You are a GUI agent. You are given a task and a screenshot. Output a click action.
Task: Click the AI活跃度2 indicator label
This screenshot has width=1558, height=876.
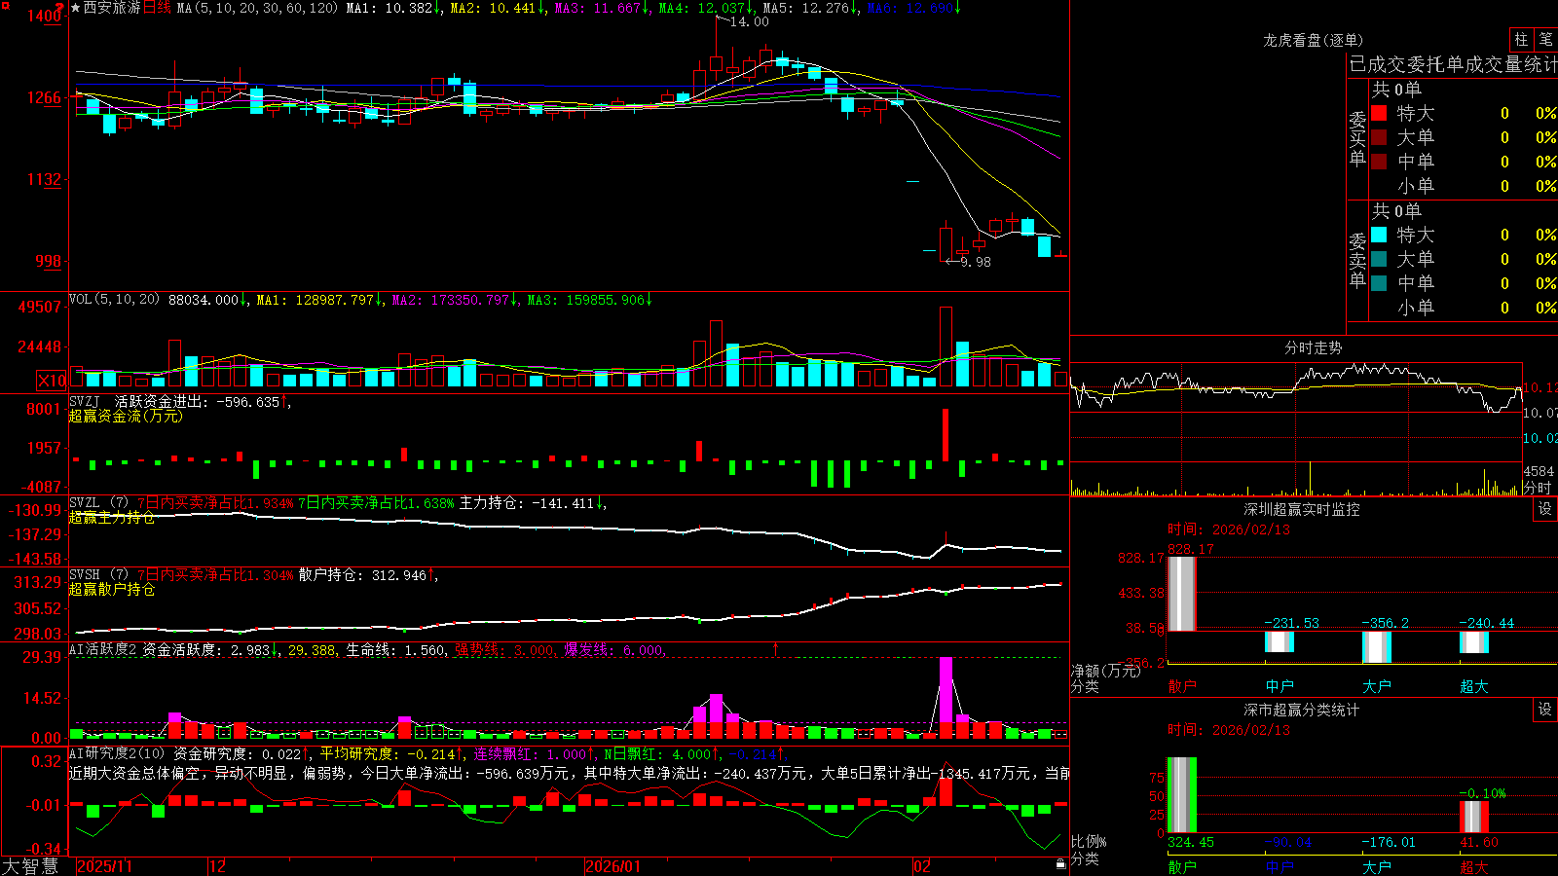[103, 649]
